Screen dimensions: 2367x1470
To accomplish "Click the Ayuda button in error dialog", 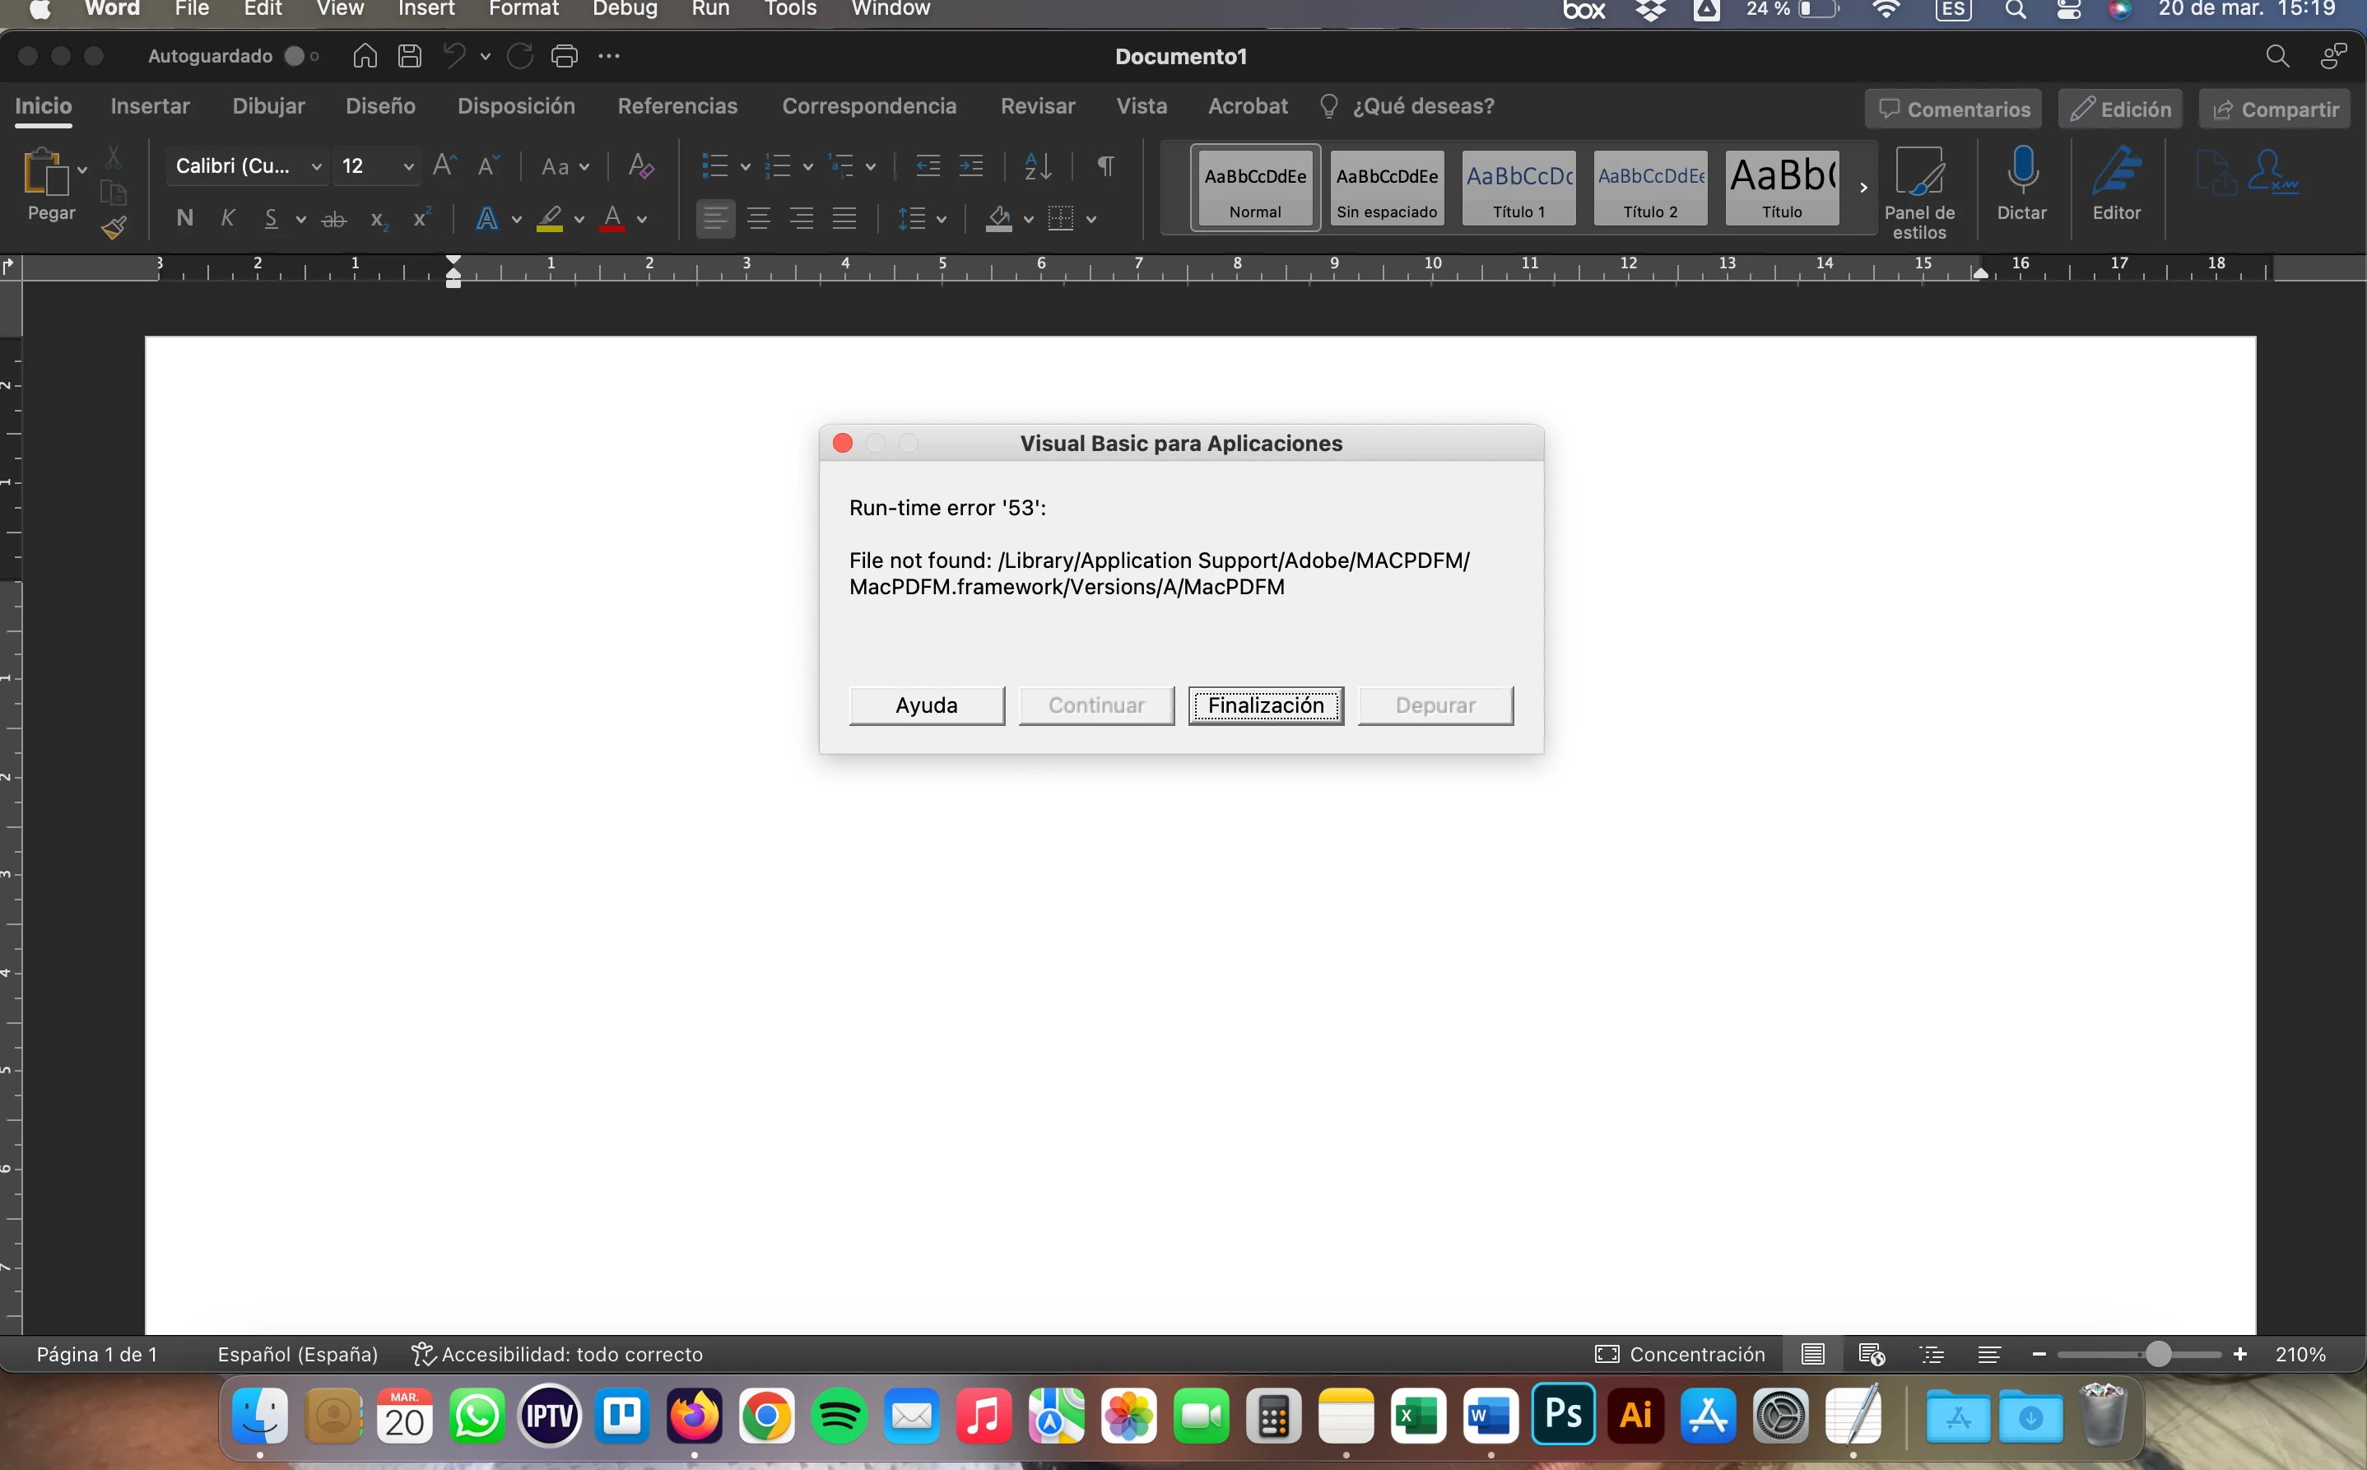I will [x=925, y=705].
